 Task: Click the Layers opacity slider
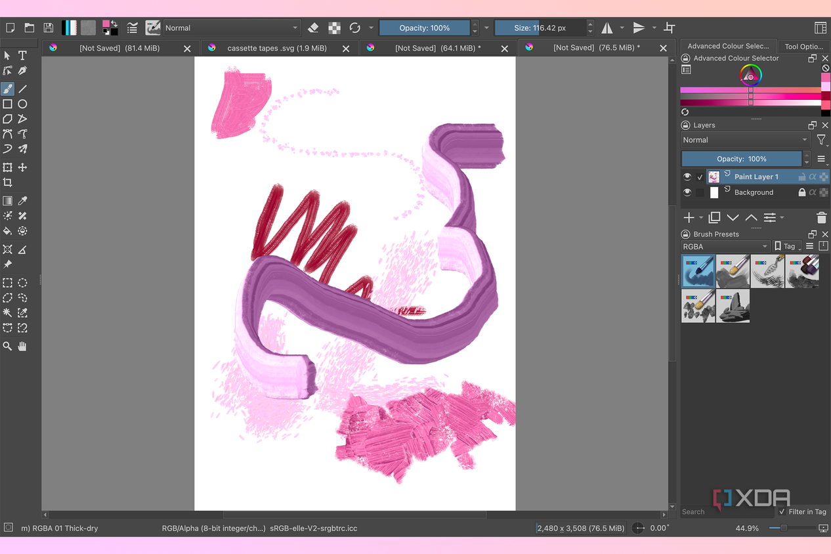point(742,159)
